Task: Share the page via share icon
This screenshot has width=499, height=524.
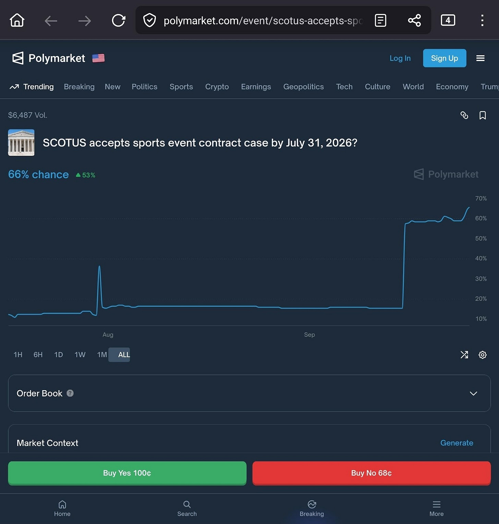Action: click(414, 21)
